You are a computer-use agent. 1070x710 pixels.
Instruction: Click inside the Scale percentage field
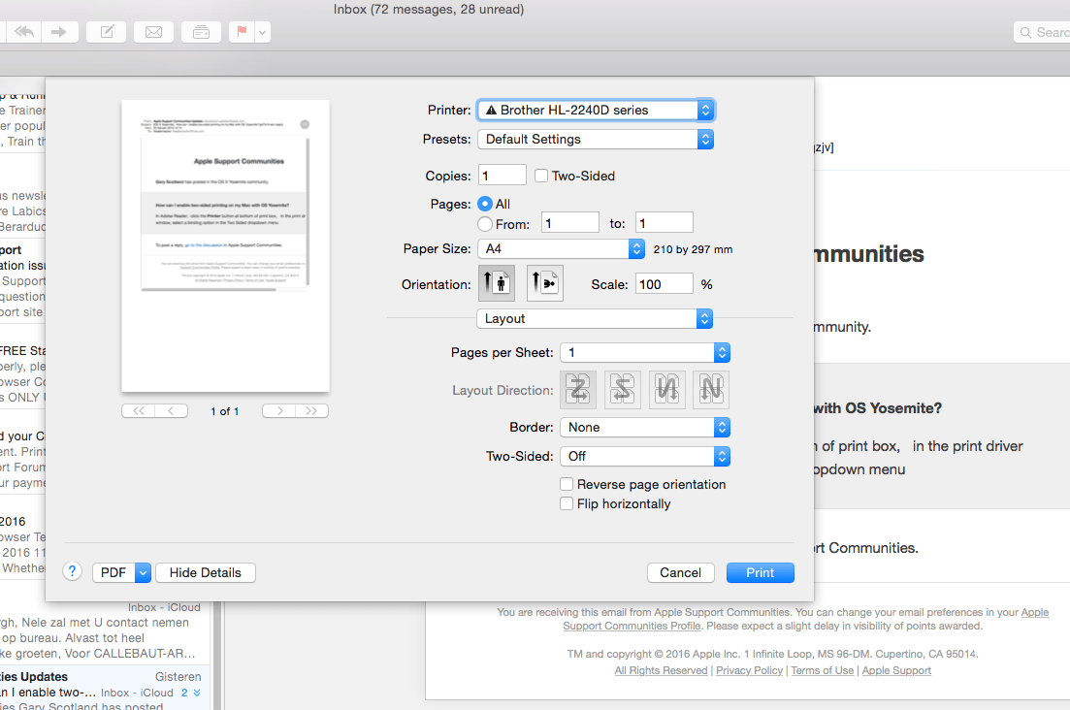(664, 283)
